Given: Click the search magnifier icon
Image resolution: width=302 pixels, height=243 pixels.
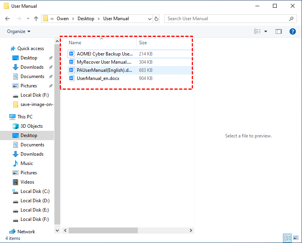Looking at the screenshot, I should click(292, 19).
